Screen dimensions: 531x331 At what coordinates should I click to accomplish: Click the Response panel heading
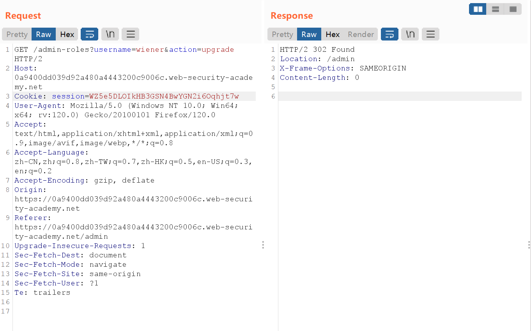(x=292, y=16)
